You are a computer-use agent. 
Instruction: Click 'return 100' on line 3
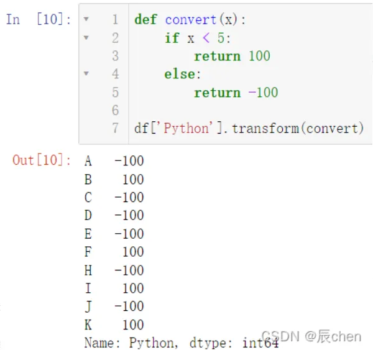pos(232,56)
